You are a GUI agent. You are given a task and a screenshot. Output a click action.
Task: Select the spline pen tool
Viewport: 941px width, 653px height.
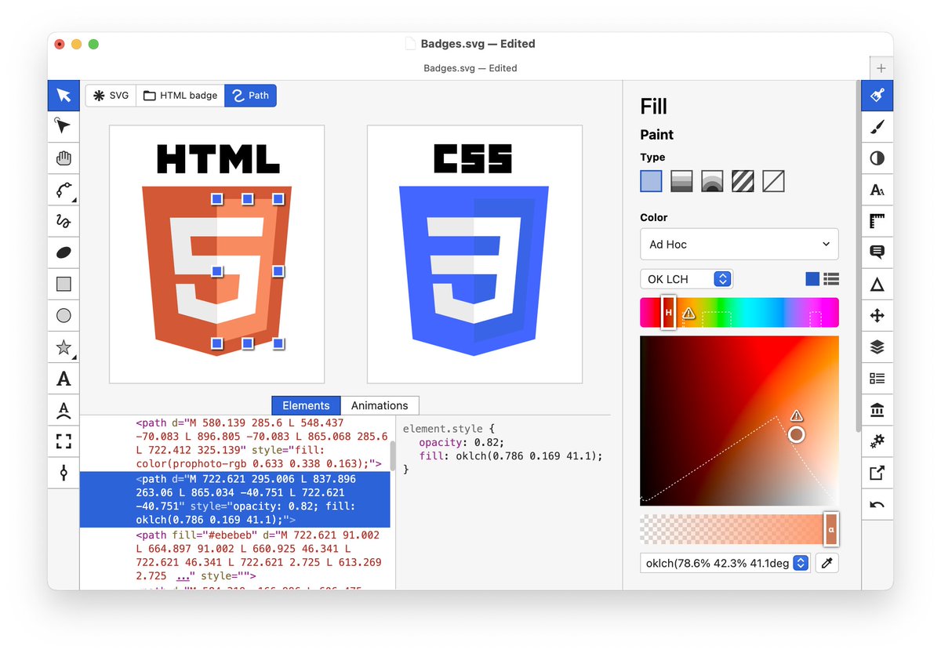pyautogui.click(x=64, y=190)
